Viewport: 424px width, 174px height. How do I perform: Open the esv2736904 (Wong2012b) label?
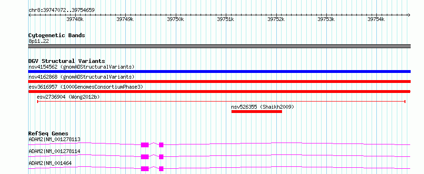tap(69, 97)
